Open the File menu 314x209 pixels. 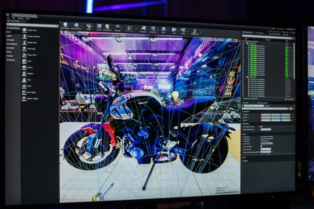click(x=8, y=18)
